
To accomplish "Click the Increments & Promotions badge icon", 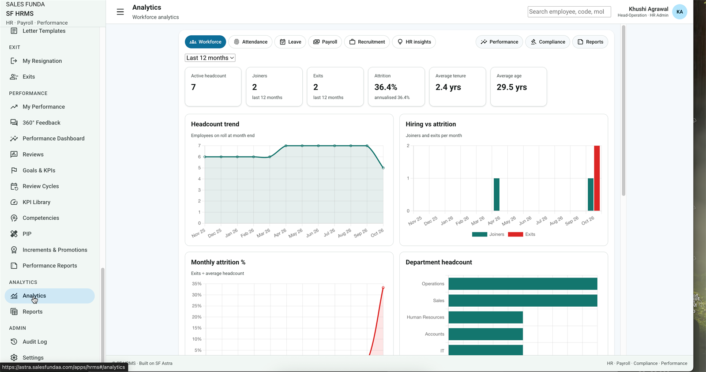I will coord(14,250).
